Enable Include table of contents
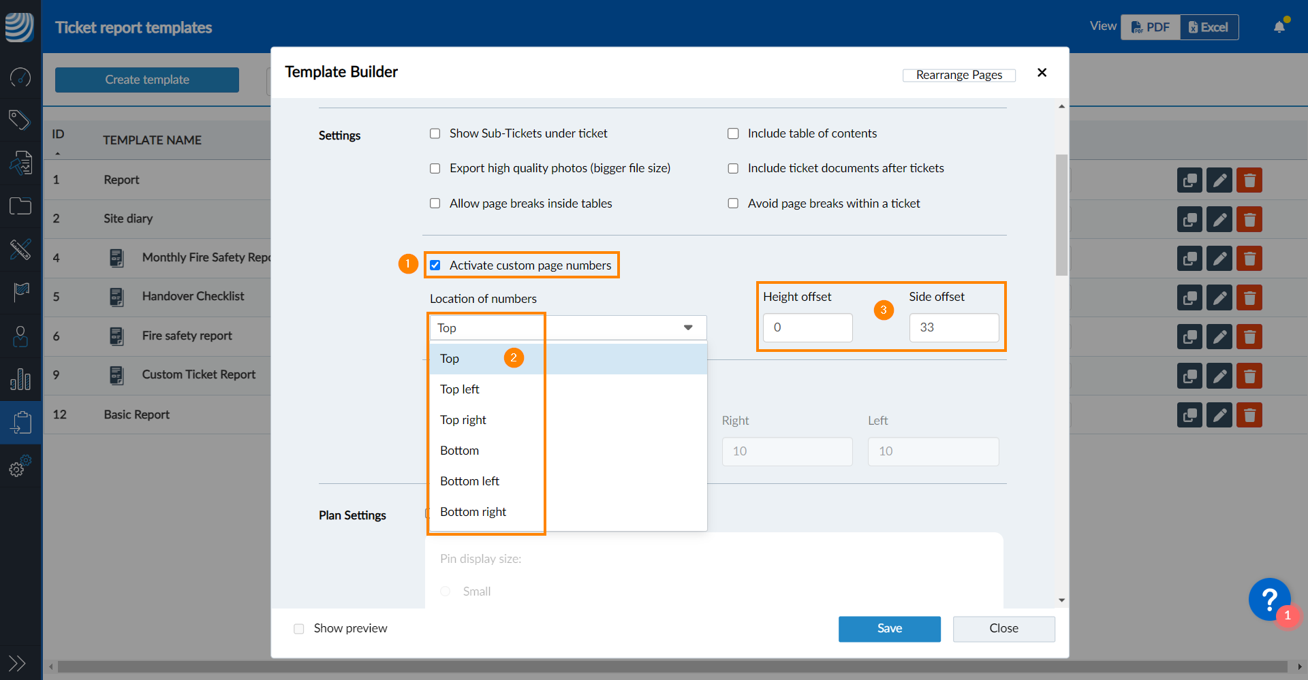 (733, 133)
